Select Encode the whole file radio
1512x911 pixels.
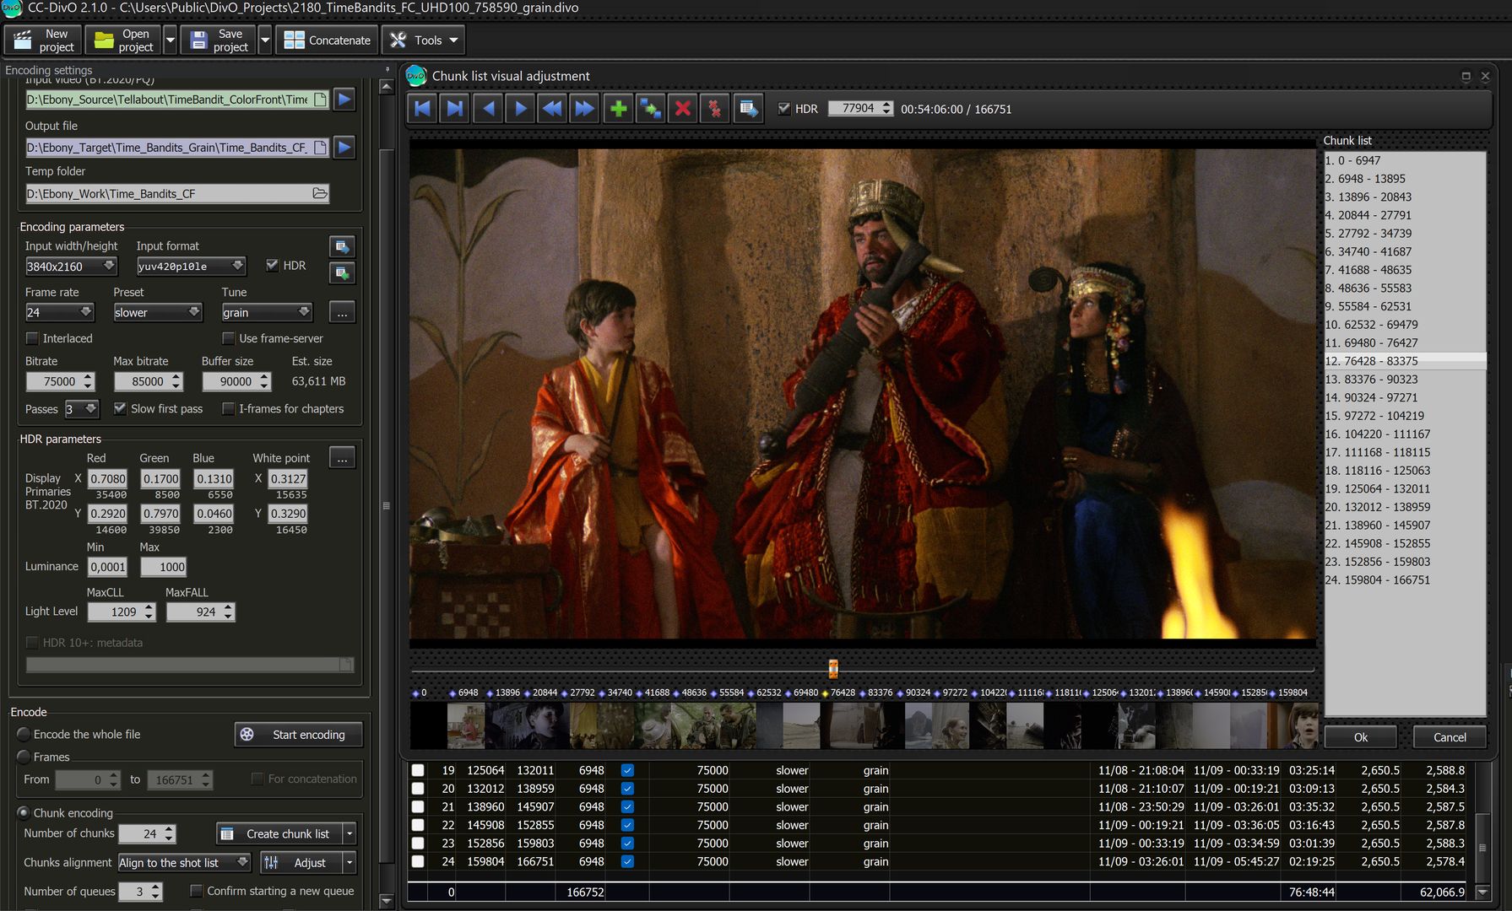click(24, 734)
